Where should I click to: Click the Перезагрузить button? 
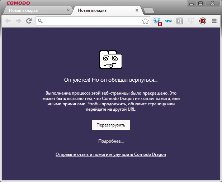coord(111,125)
